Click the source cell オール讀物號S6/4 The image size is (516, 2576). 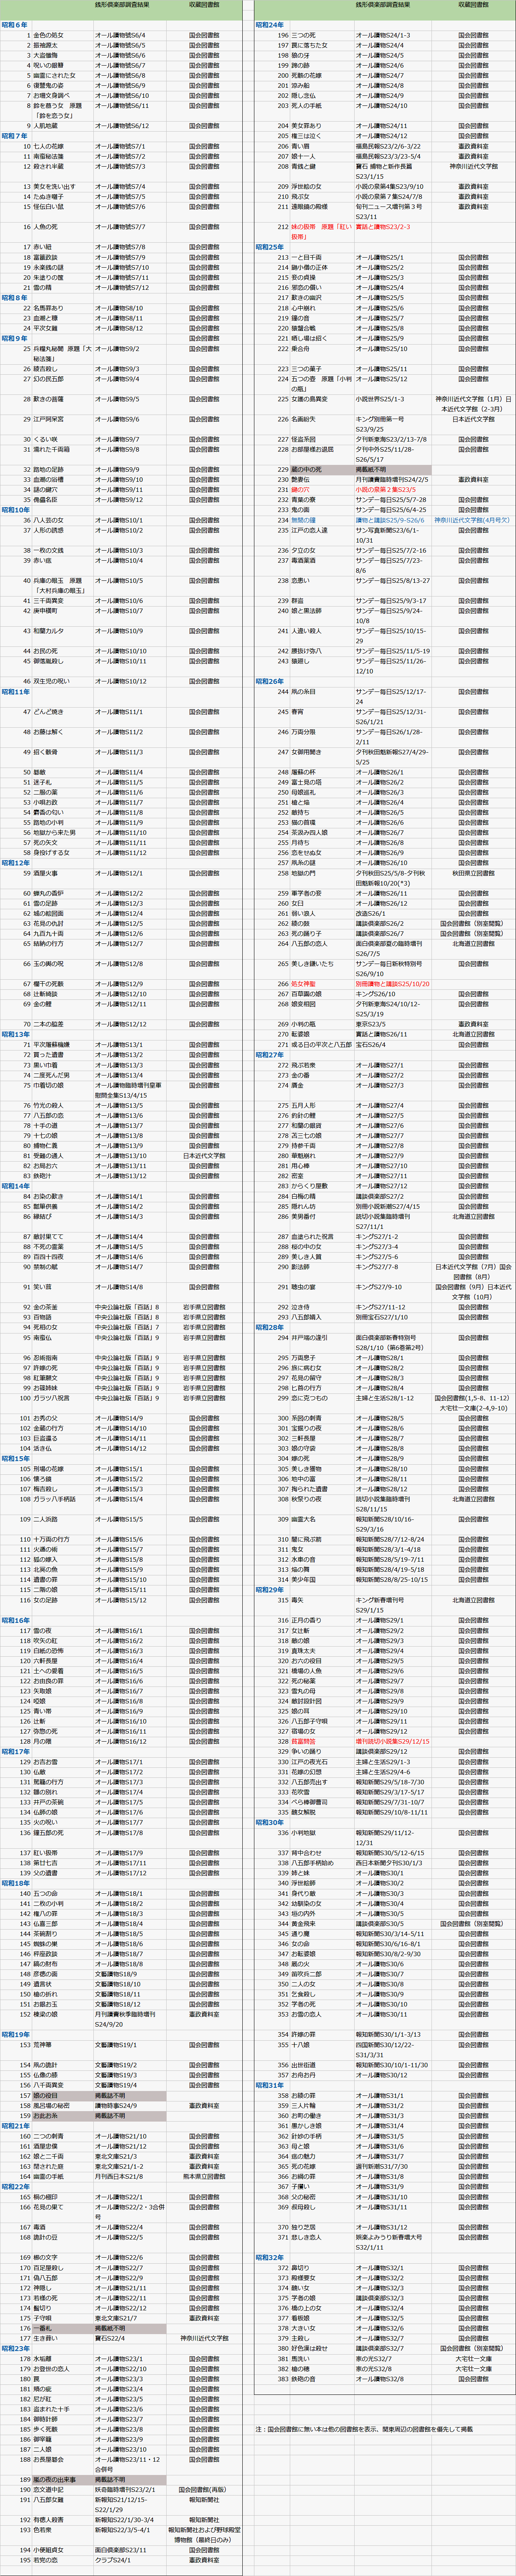pos(120,35)
